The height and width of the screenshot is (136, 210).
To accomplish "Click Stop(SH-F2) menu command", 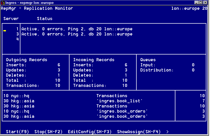I will [49, 132].
